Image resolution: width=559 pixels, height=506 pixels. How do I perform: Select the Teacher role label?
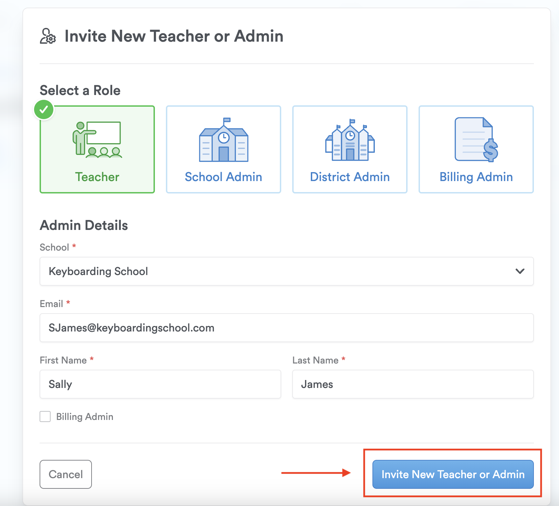coord(97,177)
